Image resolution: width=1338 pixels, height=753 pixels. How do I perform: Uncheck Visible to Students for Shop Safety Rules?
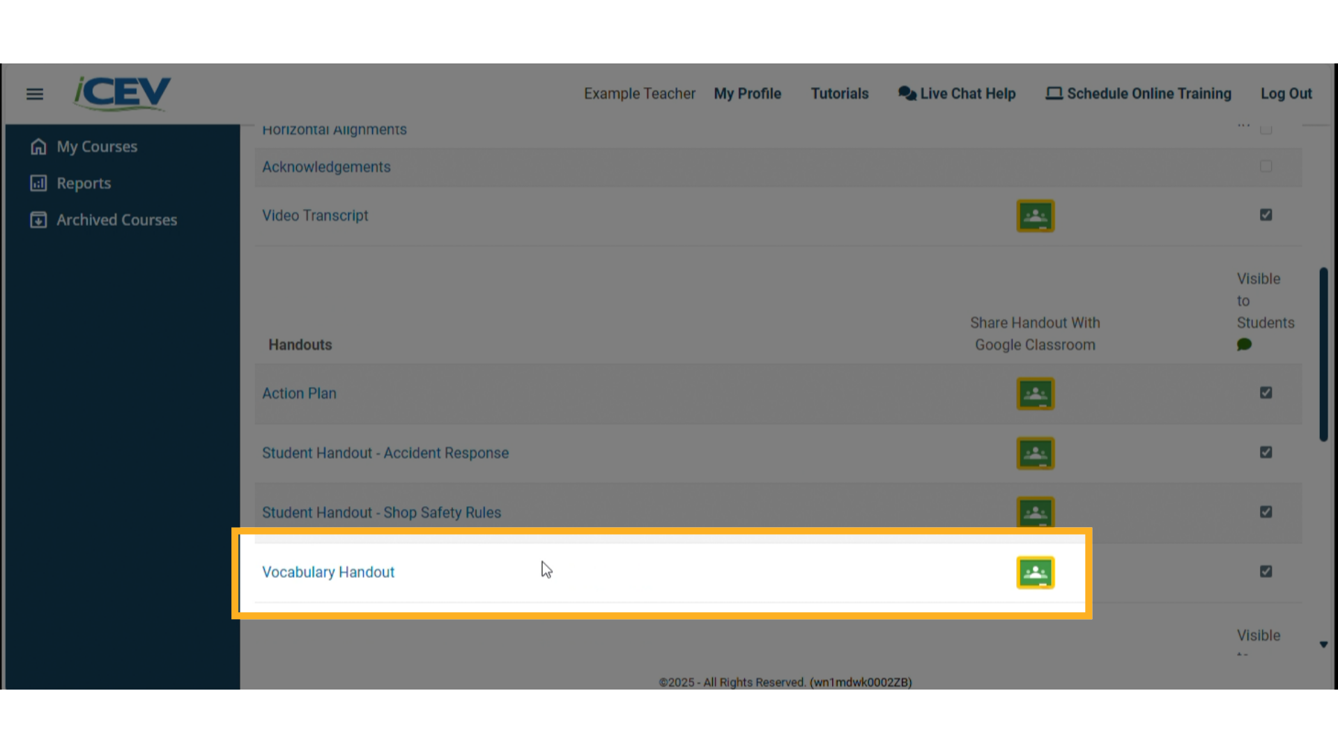point(1266,512)
